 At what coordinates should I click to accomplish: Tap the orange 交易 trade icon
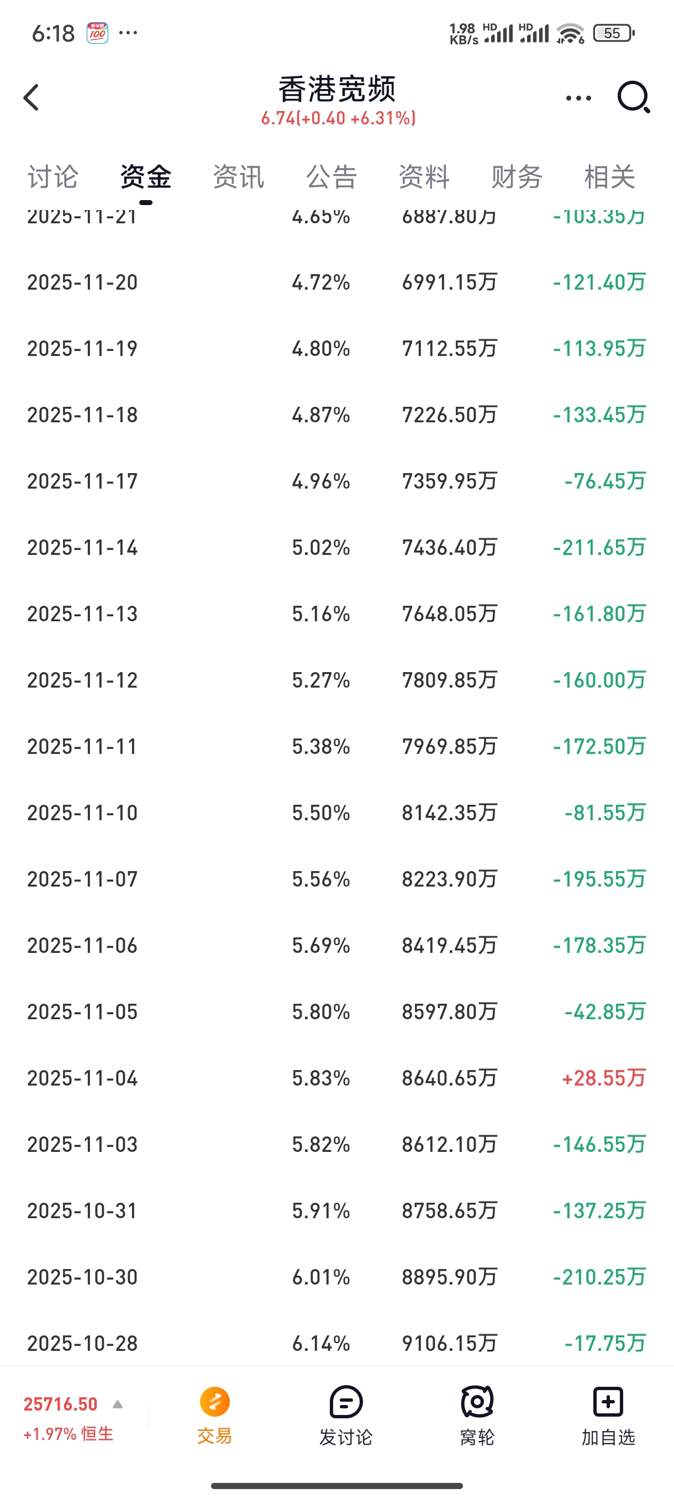[214, 1402]
